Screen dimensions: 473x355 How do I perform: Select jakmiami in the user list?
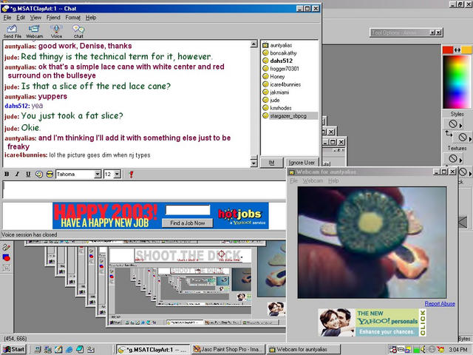click(279, 92)
